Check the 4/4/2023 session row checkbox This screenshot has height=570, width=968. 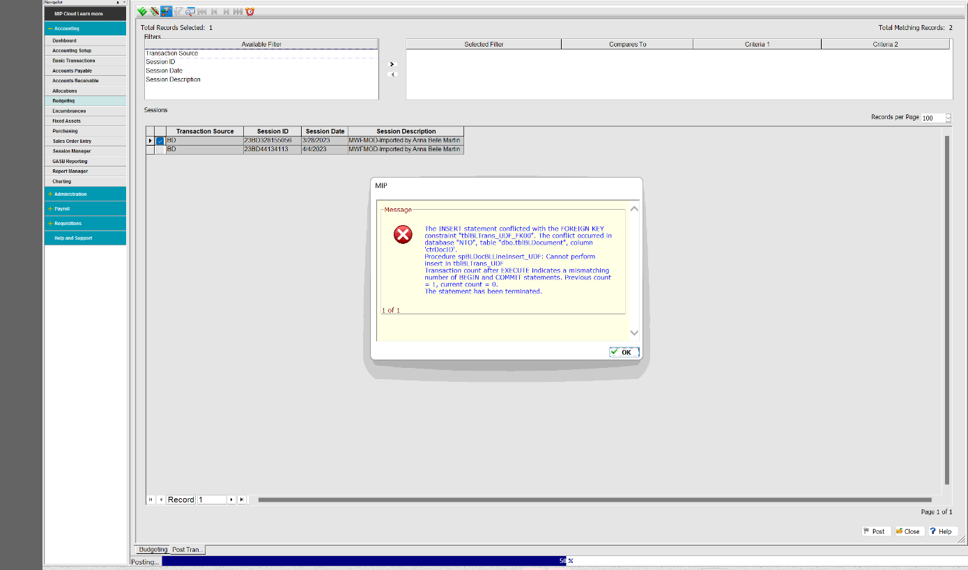pos(160,150)
